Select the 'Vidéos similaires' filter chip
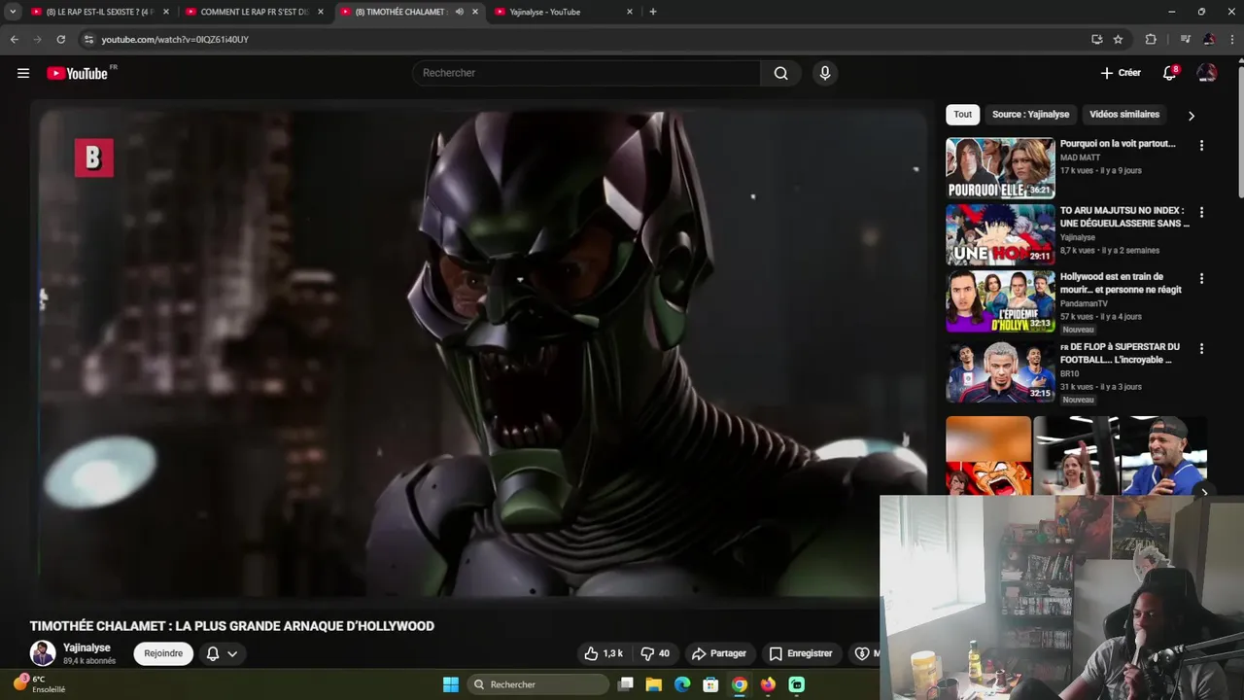1244x700 pixels. coord(1124,115)
